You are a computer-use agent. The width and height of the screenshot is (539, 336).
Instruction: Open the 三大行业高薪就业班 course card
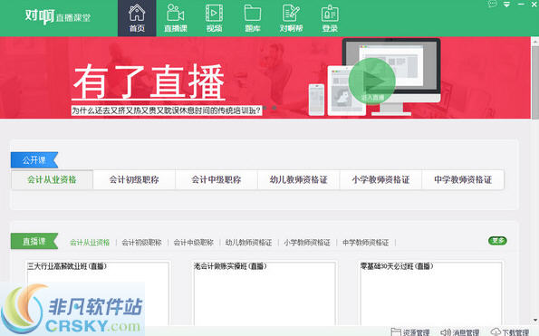[x=98, y=293]
